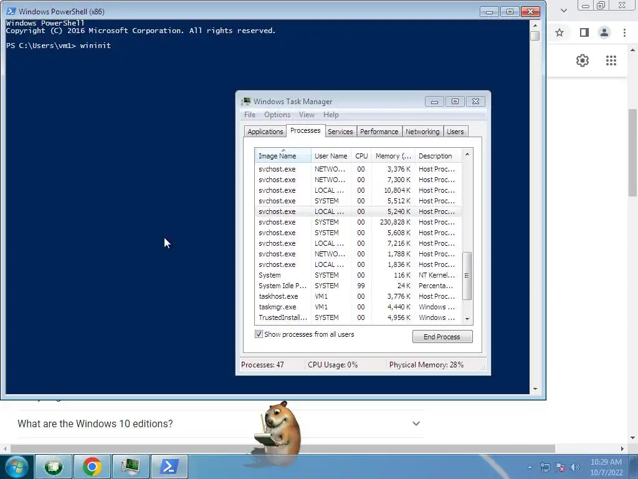Screen dimensions: 638x479
Task: Select svchost.exe row using 1,788 K
Action: tap(358, 254)
